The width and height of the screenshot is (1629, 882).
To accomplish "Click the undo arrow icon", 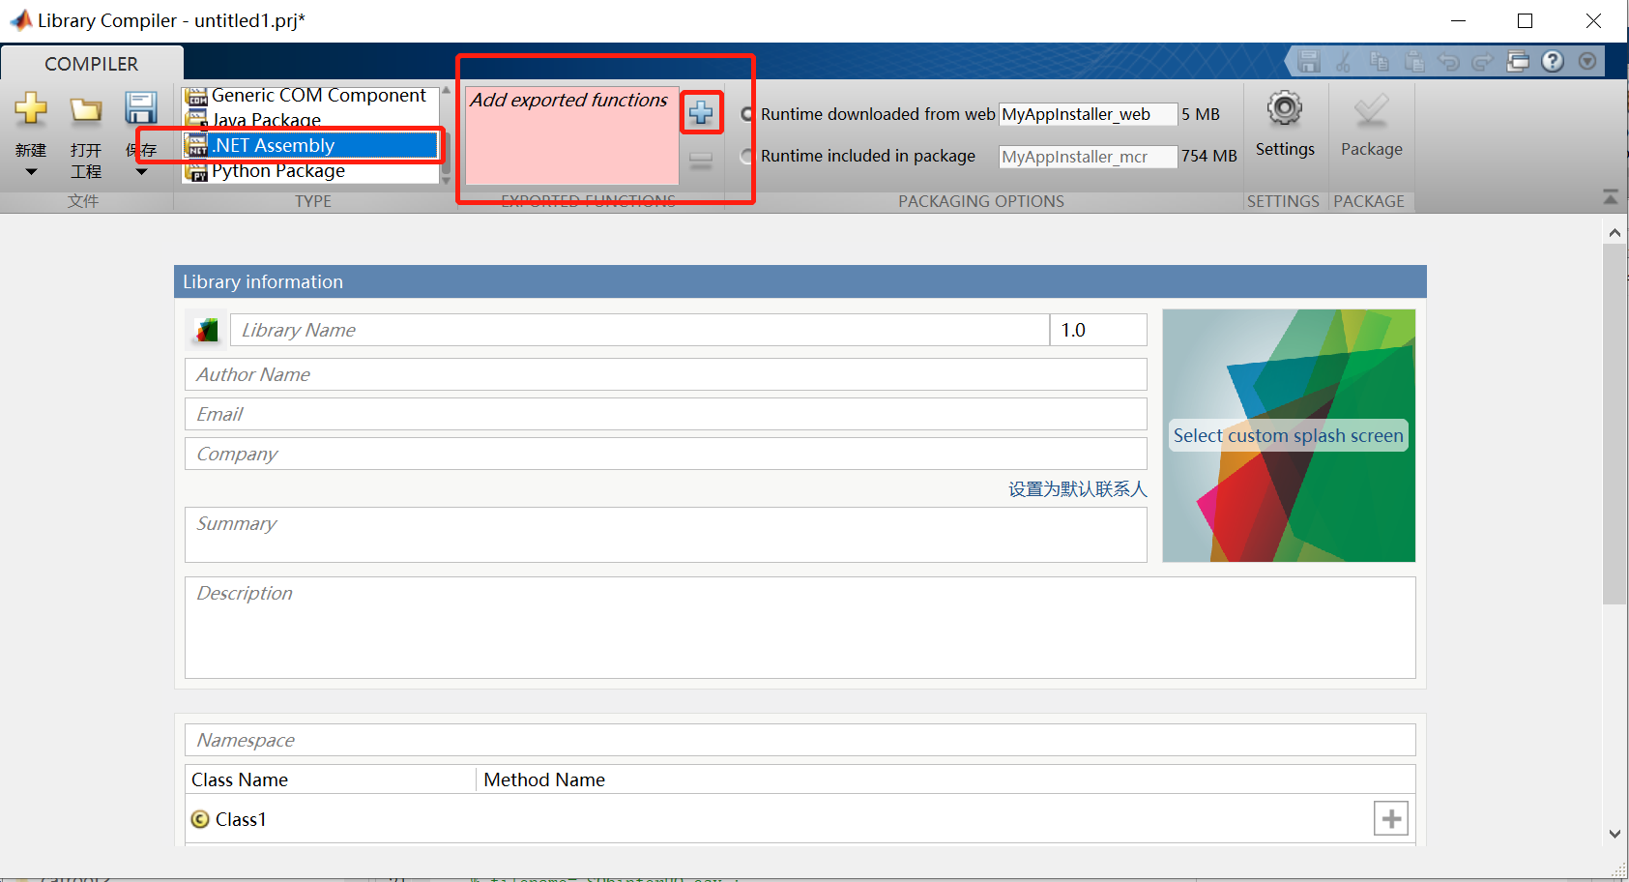I will point(1448,62).
